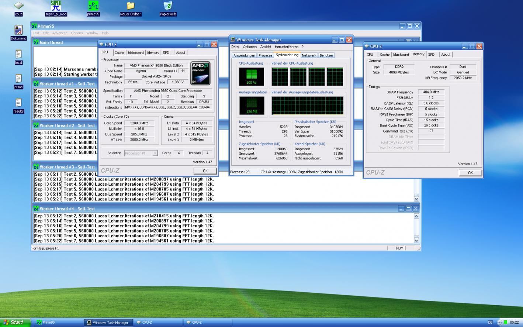
Task: Switch to the Prozesse tab
Action: [x=265, y=55]
